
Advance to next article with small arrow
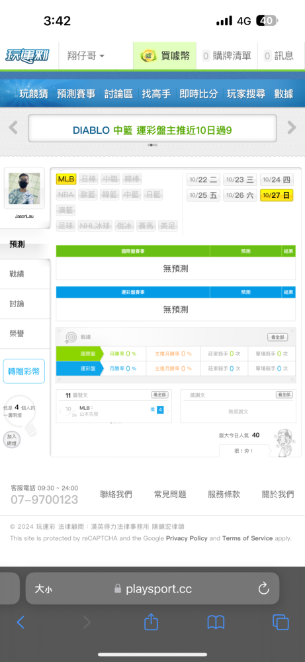coord(168,411)
